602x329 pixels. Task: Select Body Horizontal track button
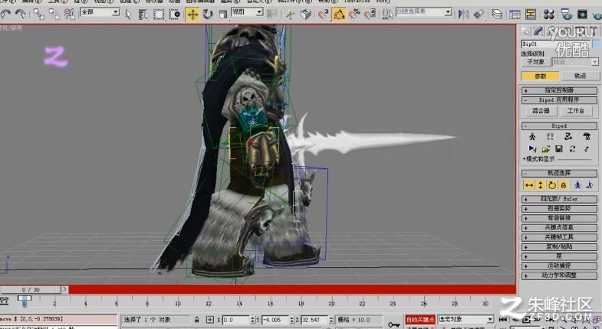coord(529,185)
